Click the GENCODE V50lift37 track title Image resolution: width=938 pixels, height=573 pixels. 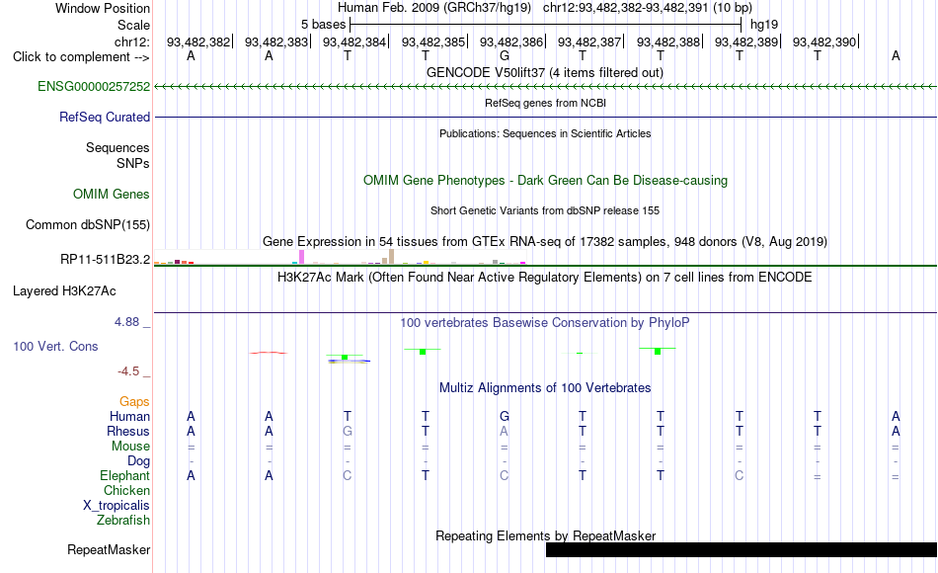pos(544,72)
